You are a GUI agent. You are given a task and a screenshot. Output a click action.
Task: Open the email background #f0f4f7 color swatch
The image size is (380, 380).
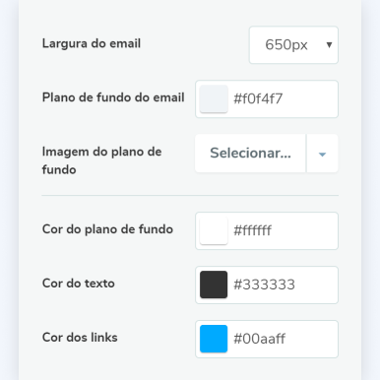pos(214,98)
